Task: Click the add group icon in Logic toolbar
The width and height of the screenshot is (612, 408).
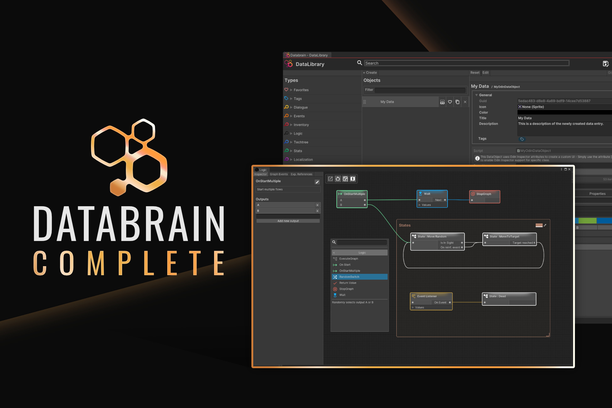Action: [345, 179]
